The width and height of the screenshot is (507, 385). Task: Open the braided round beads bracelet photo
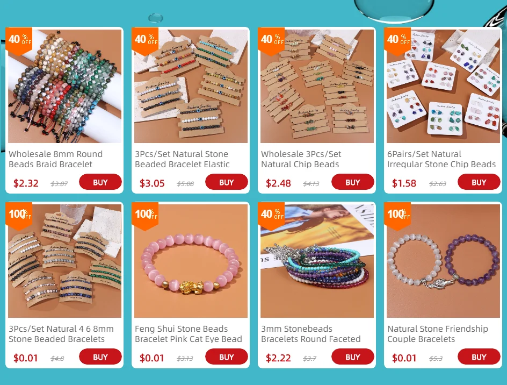[64, 86]
